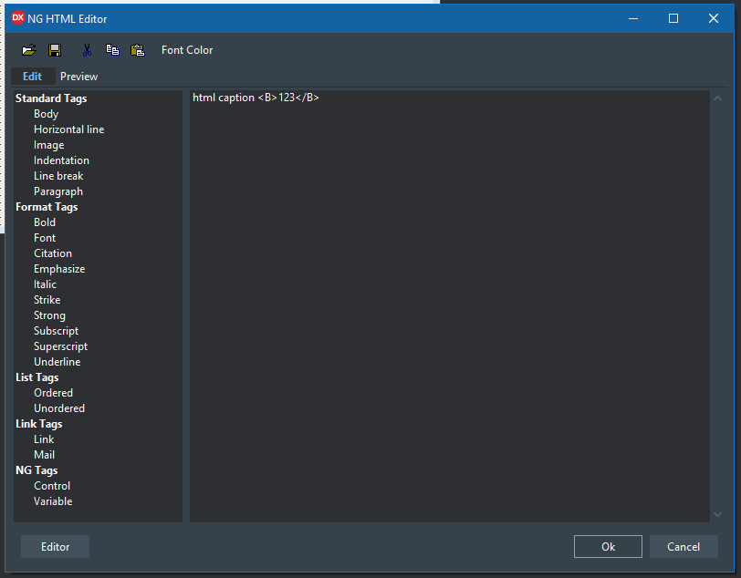Switch to the Preview tab

point(78,77)
